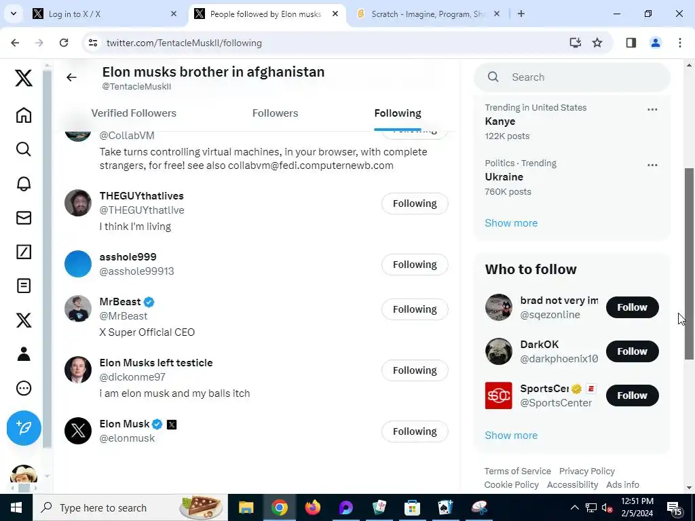Open MrBeast profile avatar

78,309
